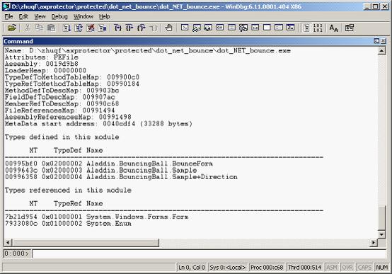
Task: Click the command input field after 0:000>
Action: pyautogui.click(x=209, y=253)
